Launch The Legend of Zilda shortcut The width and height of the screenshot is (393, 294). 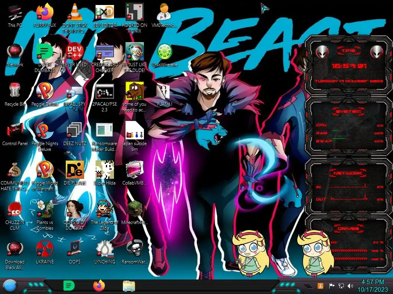pyautogui.click(x=105, y=215)
